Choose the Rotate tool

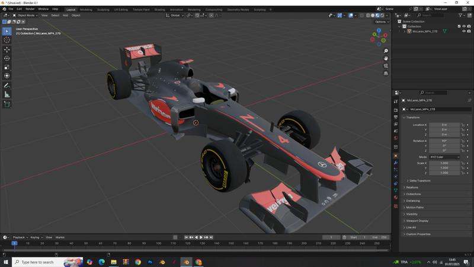point(7,58)
